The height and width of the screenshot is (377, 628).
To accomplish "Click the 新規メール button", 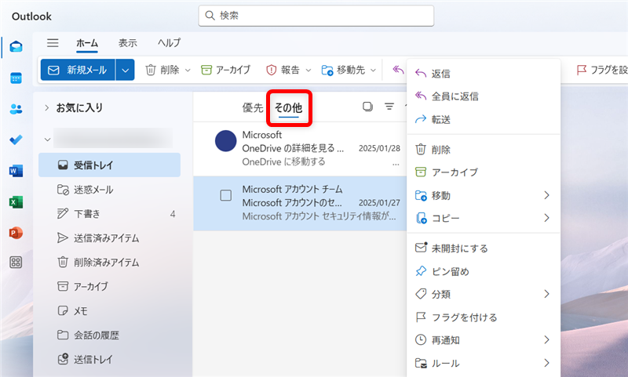I will coord(78,70).
